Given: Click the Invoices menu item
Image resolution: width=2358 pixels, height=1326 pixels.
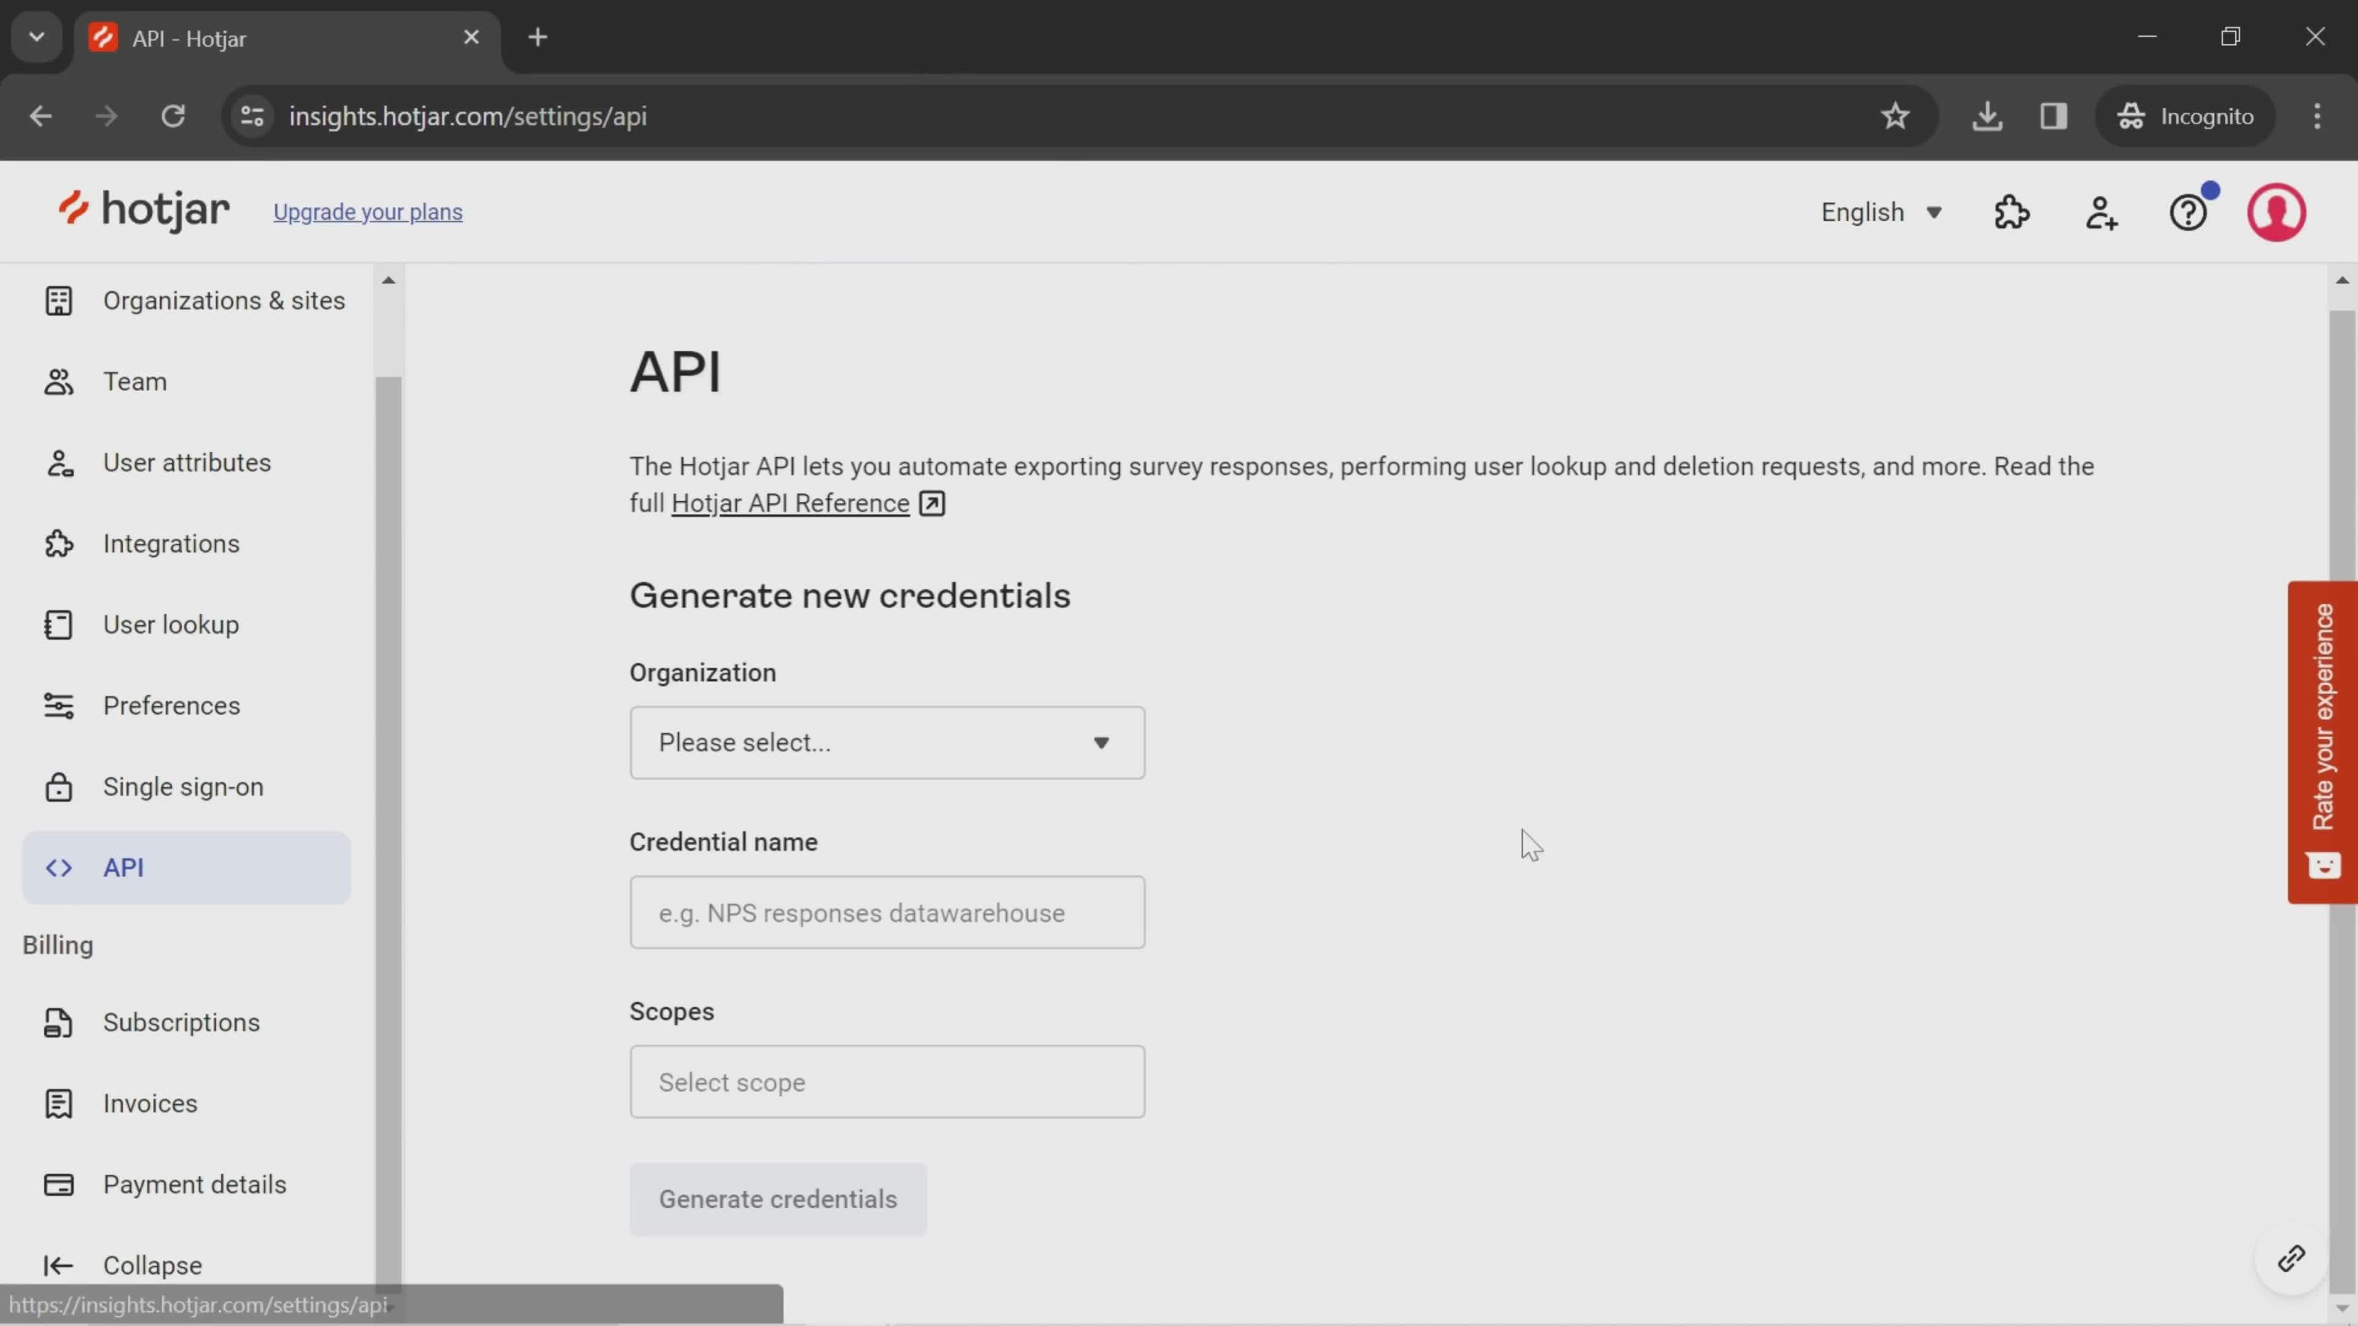Looking at the screenshot, I should [150, 1103].
